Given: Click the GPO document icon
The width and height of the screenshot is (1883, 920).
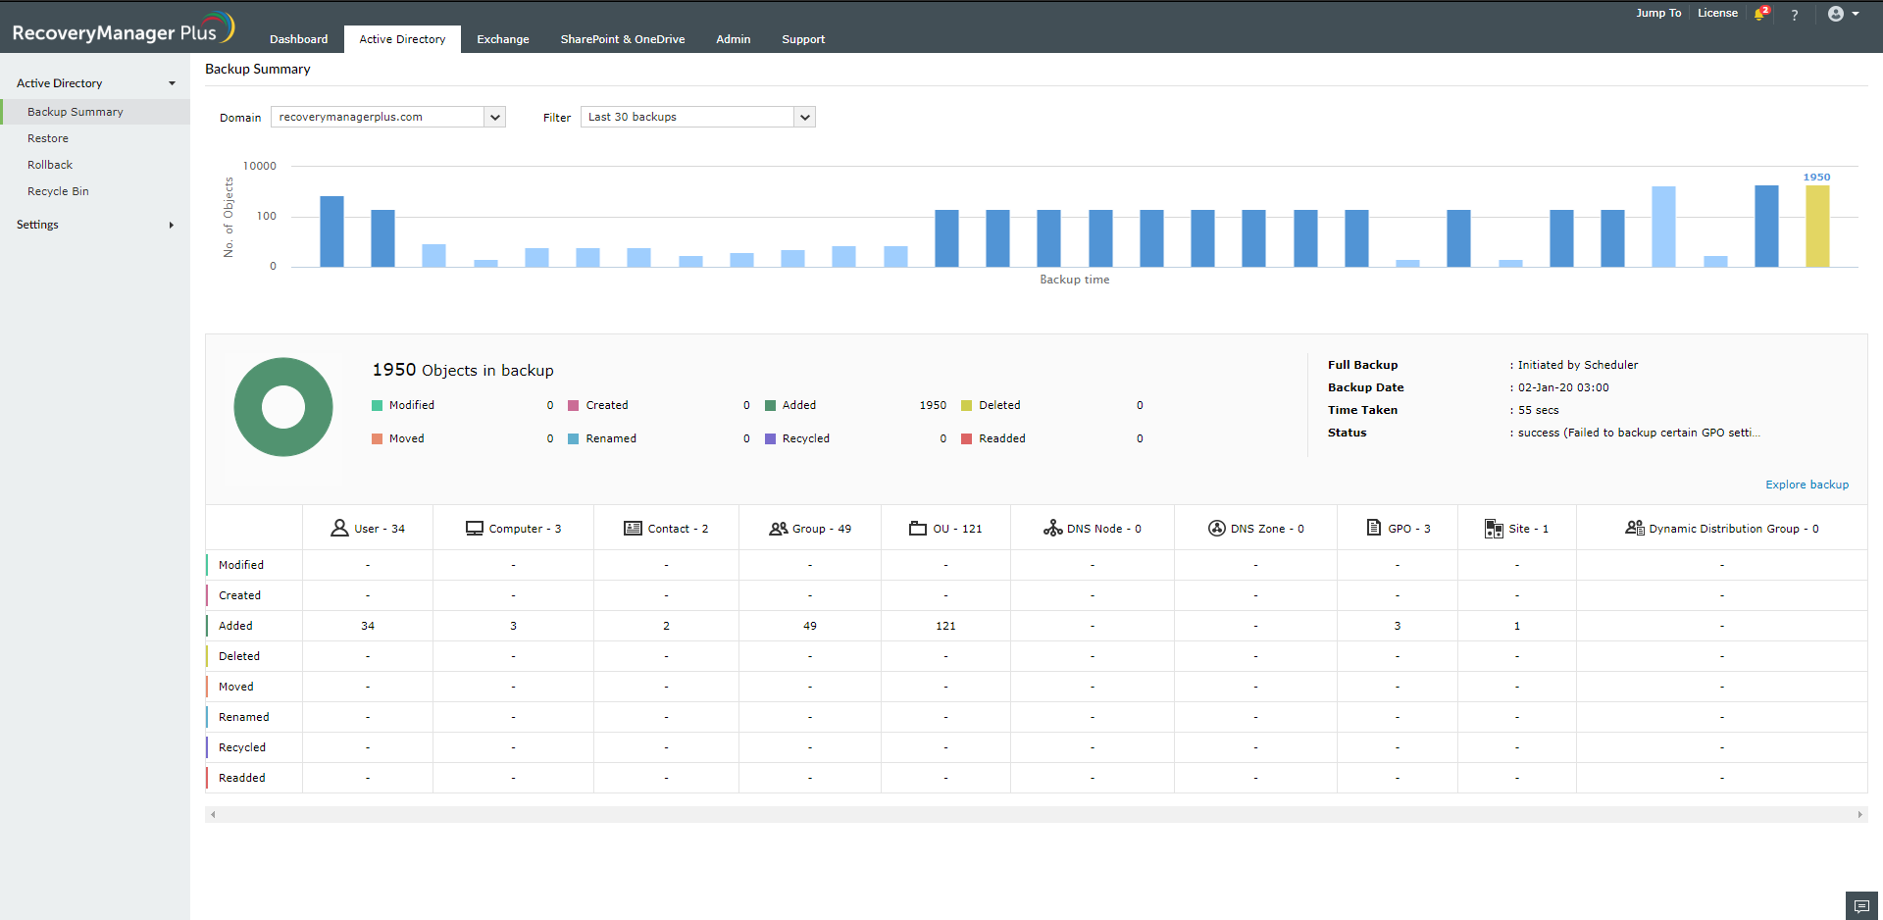Looking at the screenshot, I should click(1374, 528).
